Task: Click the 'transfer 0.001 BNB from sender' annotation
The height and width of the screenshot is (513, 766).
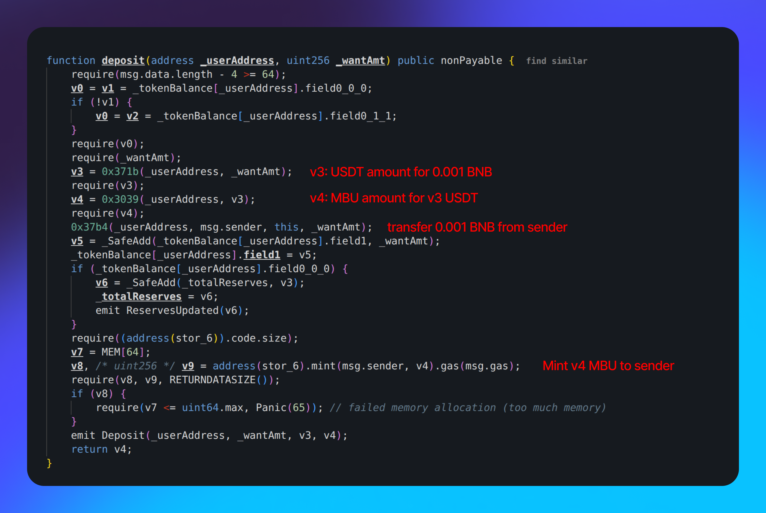Action: coord(477,227)
